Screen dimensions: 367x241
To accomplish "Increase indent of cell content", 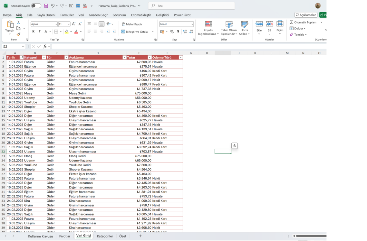I will tap(114, 32).
